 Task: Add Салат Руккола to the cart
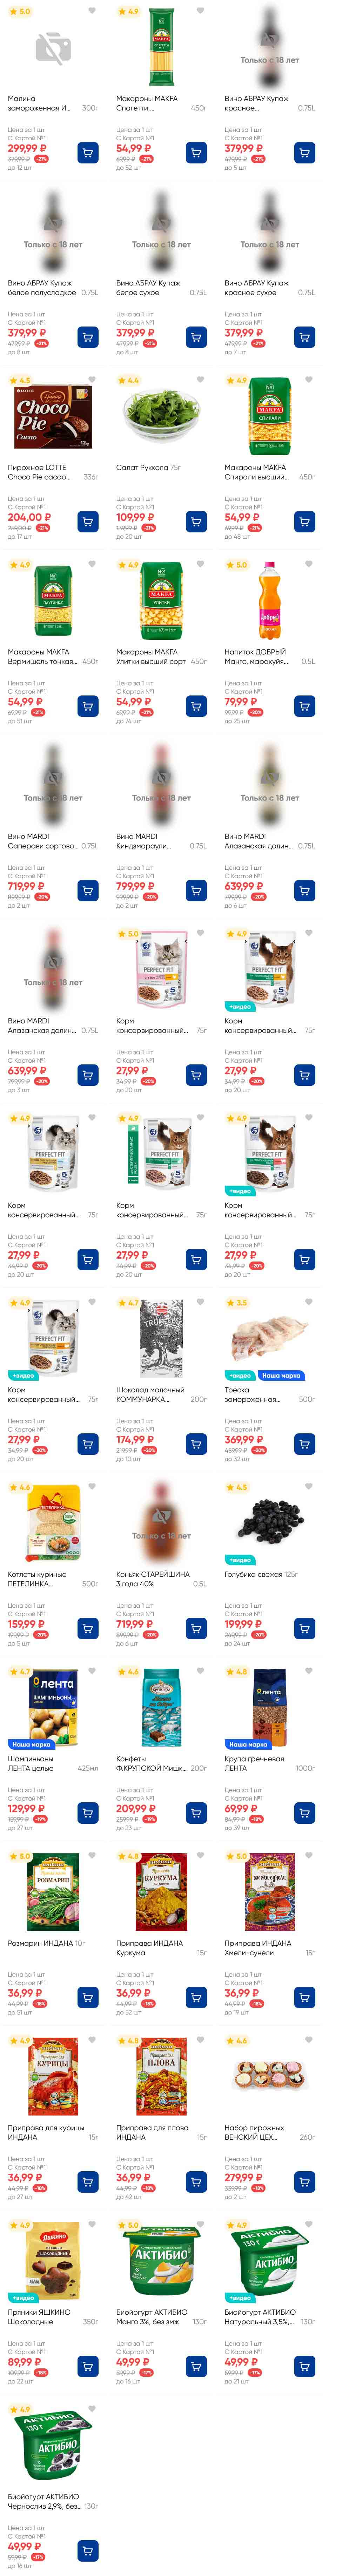[x=196, y=522]
